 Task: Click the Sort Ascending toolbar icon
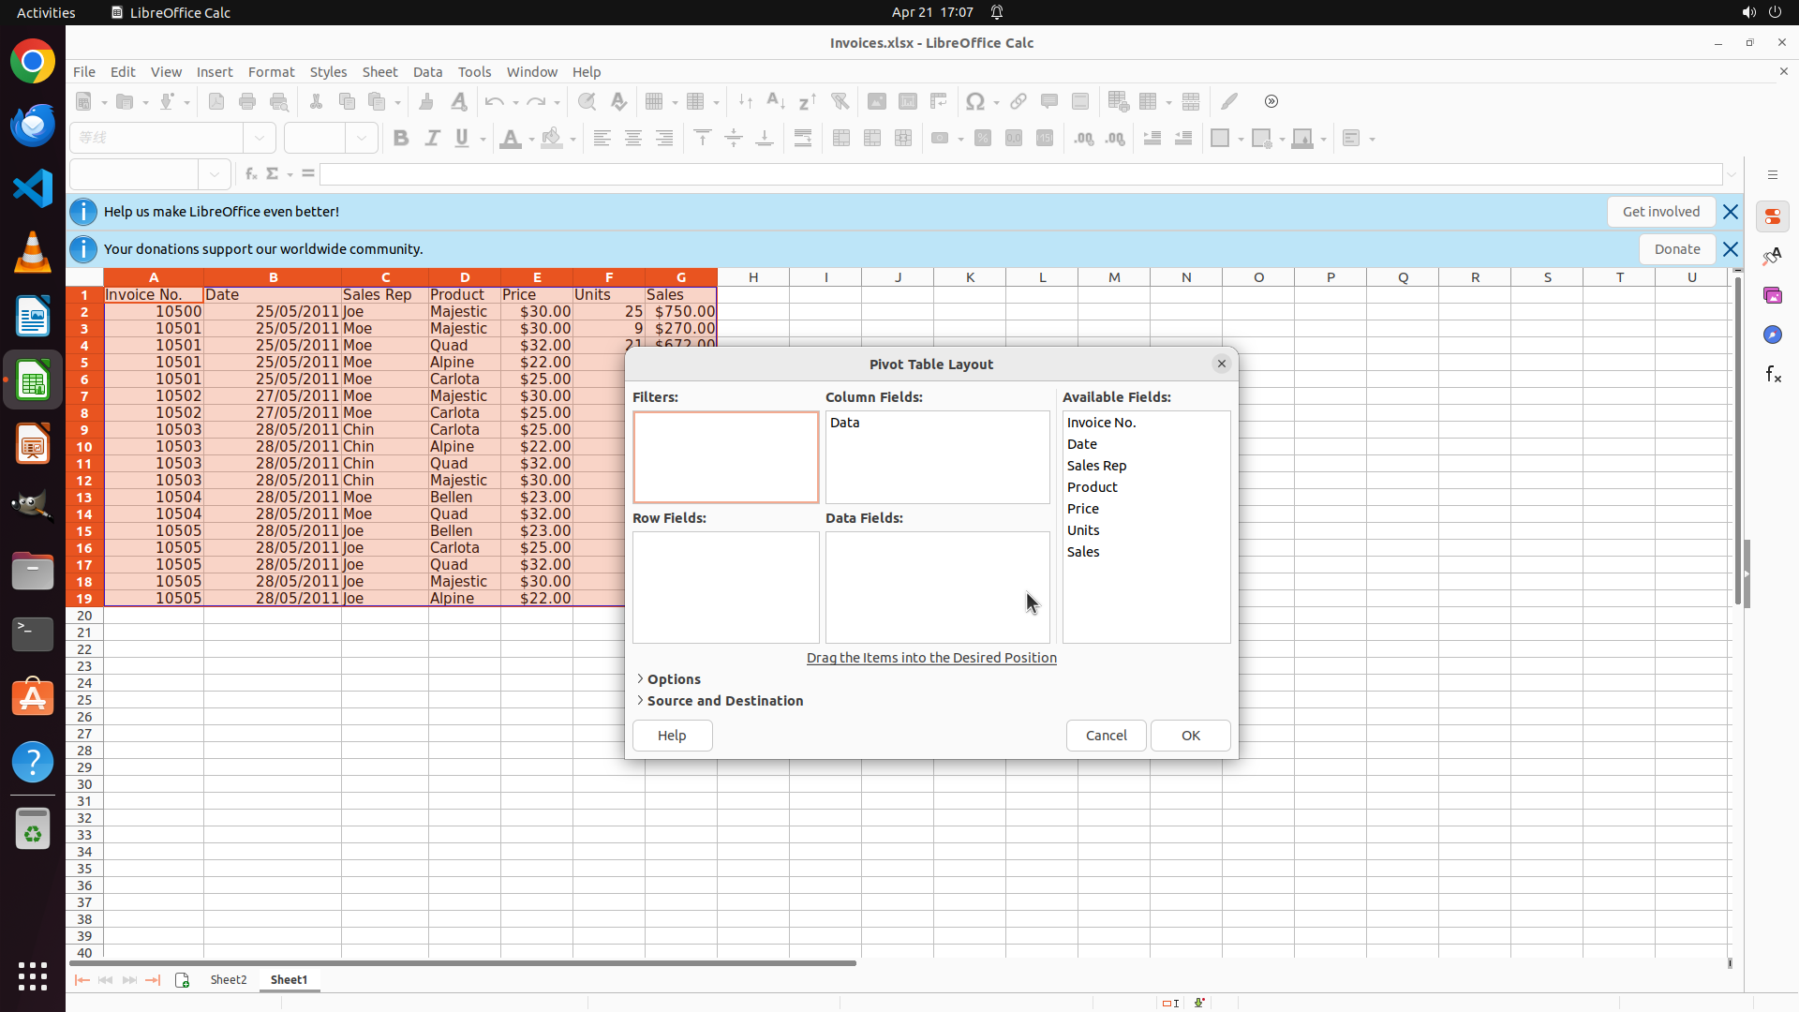(x=776, y=101)
